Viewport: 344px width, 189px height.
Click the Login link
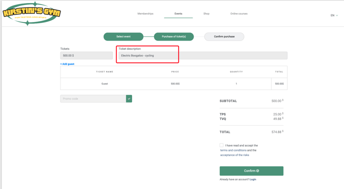pyautogui.click(x=252, y=179)
